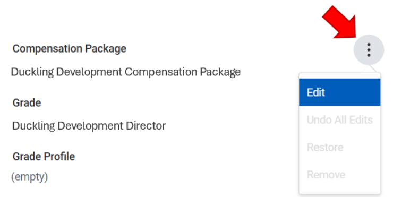Click the (empty) Grade Profile value
Image resolution: width=410 pixels, height=197 pixels.
tap(30, 177)
